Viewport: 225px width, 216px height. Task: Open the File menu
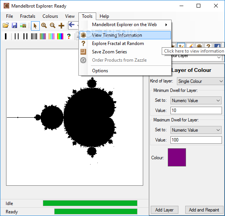coord(9,16)
